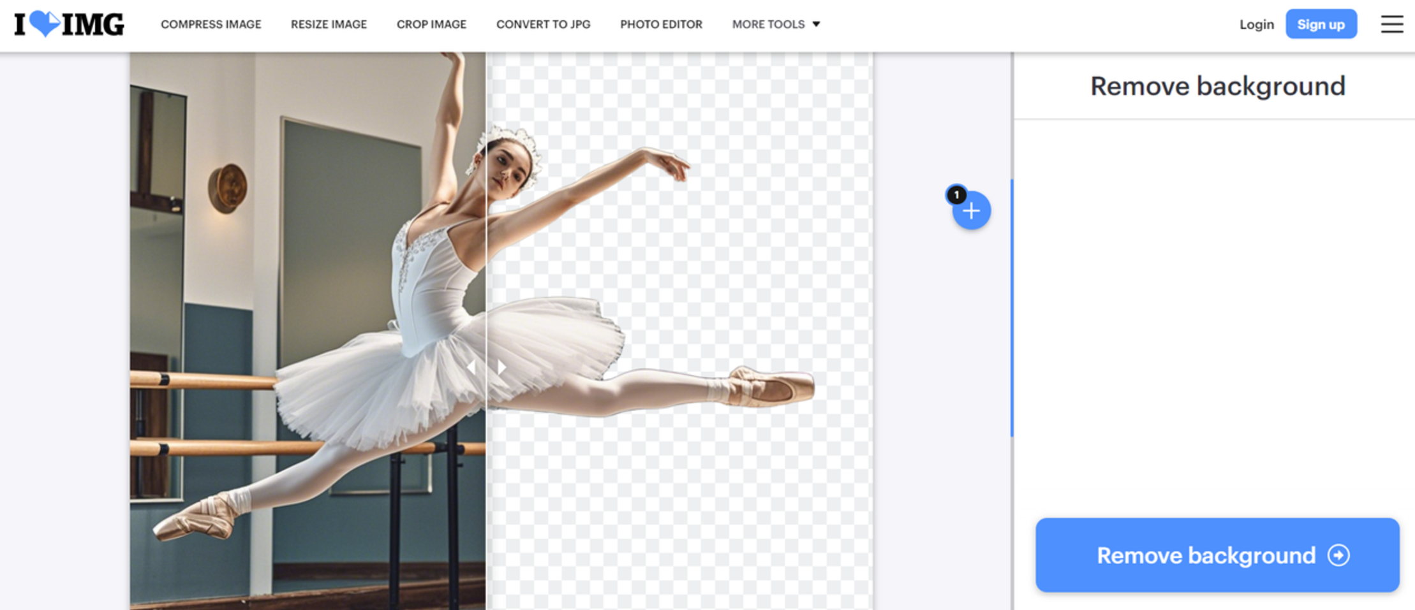Viewport: 1415px width, 610px height.
Task: Click the Login link
Action: point(1256,24)
